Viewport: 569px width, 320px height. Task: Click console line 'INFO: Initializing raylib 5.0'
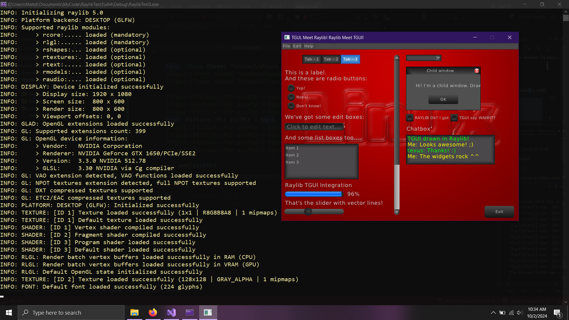click(52, 12)
